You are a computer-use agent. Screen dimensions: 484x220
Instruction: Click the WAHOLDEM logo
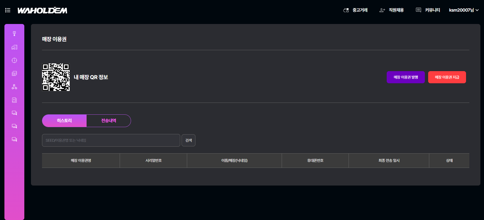point(42,10)
